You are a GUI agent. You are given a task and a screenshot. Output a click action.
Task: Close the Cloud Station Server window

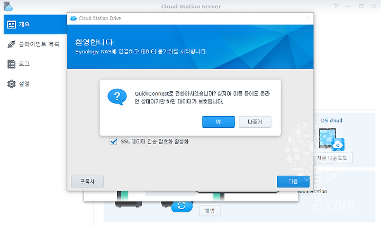[x=374, y=6]
